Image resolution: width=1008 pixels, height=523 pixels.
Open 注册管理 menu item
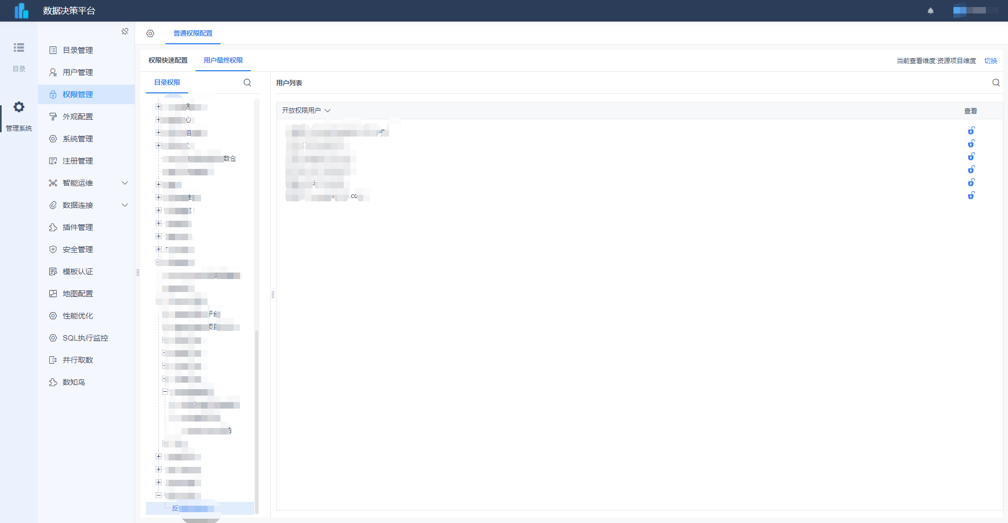[x=86, y=161]
